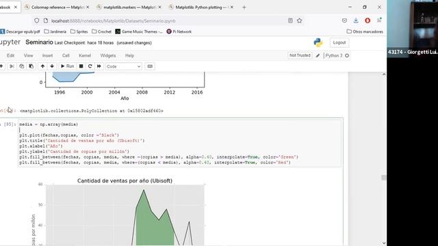Move selected cell up arrow
This screenshot has height=246, width=438.
point(42,66)
